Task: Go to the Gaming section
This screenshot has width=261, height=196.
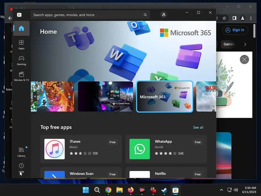Action: coord(21,61)
